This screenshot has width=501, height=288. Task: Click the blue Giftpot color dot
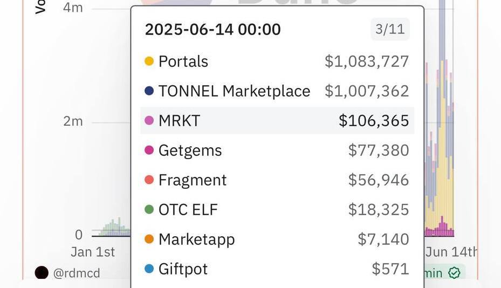149,269
